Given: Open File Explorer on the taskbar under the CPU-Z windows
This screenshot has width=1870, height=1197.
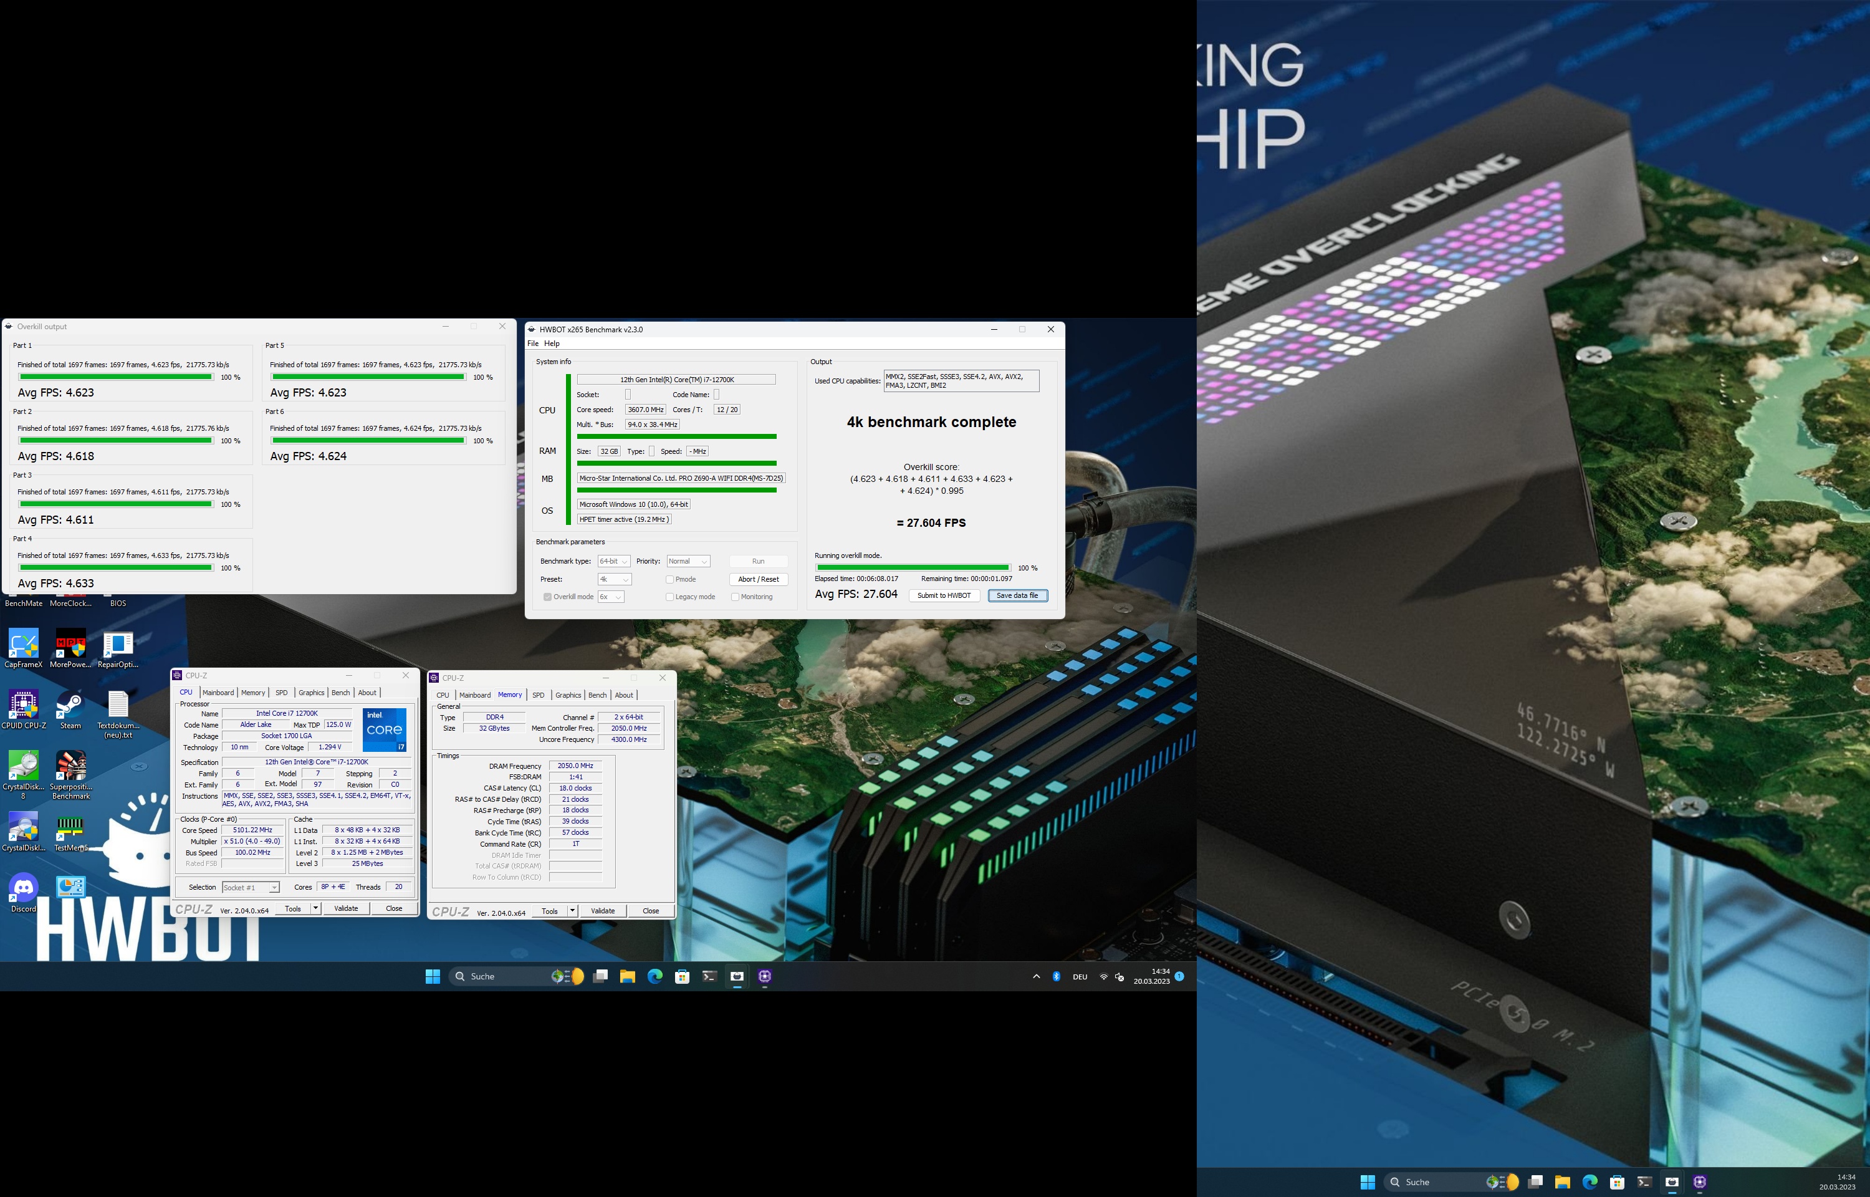Looking at the screenshot, I should pos(628,976).
